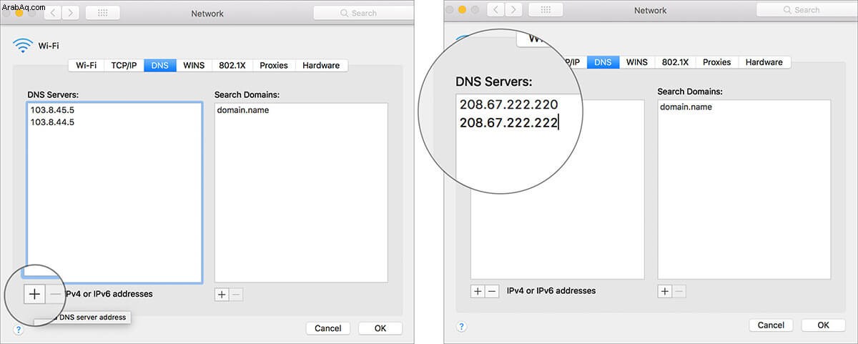Image resolution: width=858 pixels, height=344 pixels.
Task: Click Cancel in the right Network window
Action: tap(771, 325)
